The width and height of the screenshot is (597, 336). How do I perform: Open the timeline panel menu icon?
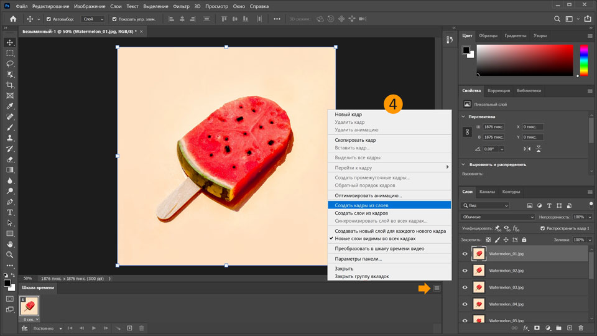(437, 288)
